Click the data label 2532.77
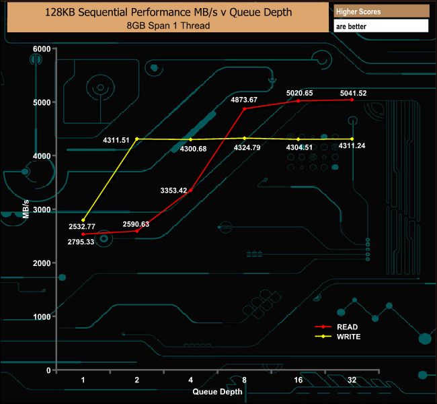Screen dimensions: 437x404 pyautogui.click(x=82, y=226)
